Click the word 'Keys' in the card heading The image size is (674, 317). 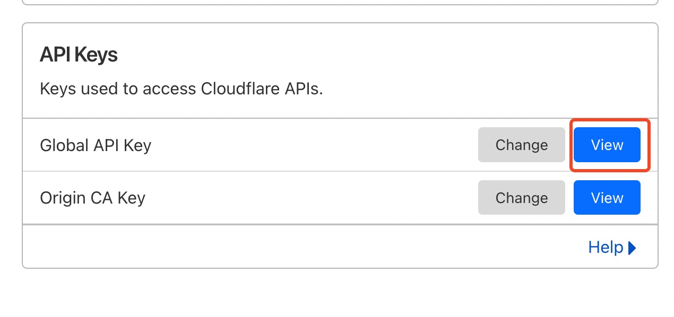pyautogui.click(x=96, y=55)
